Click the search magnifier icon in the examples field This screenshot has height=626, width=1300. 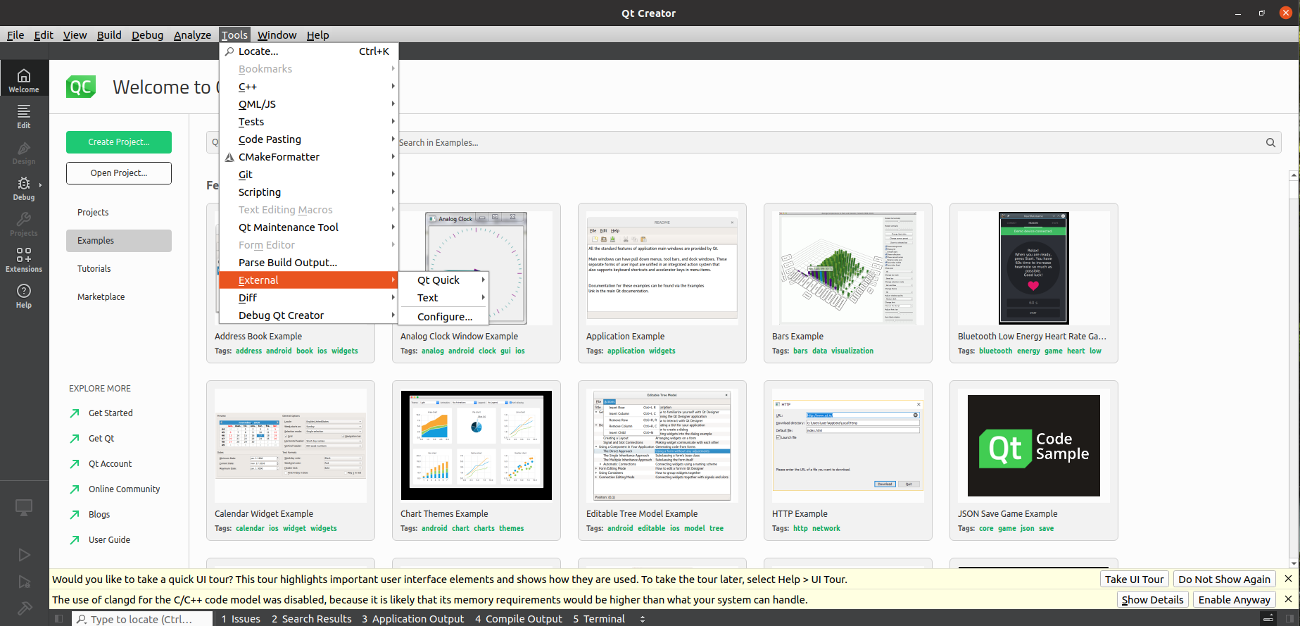1270,142
